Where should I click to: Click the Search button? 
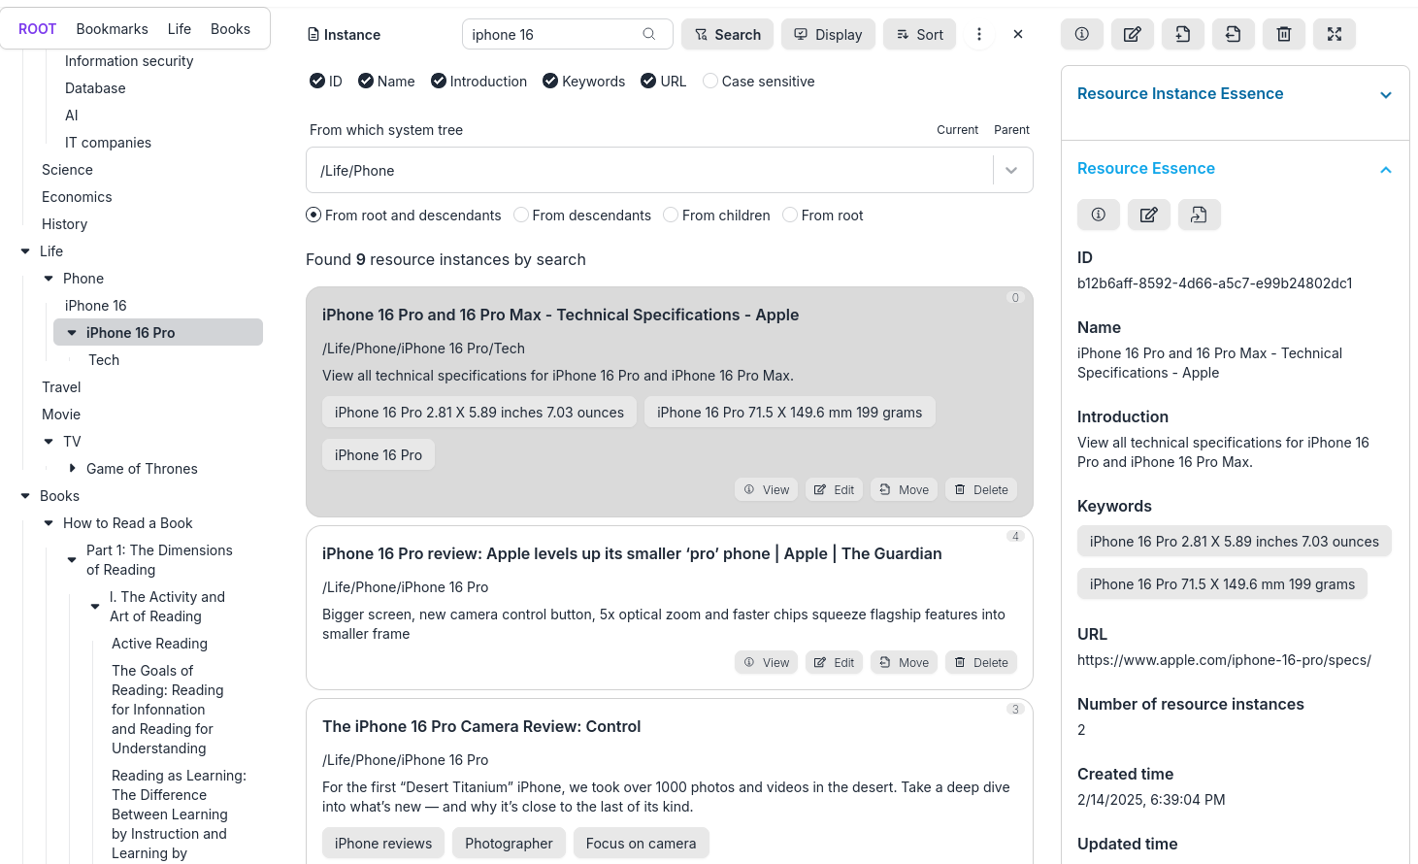point(728,34)
